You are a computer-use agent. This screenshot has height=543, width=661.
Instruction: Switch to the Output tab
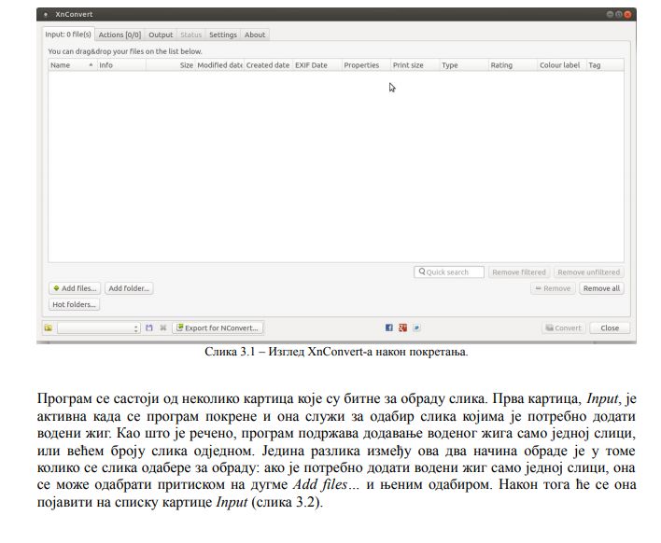161,35
